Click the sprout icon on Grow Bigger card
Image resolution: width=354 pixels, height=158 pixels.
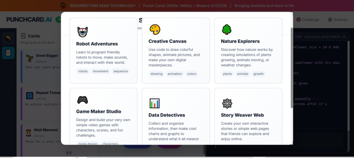coord(29,58)
